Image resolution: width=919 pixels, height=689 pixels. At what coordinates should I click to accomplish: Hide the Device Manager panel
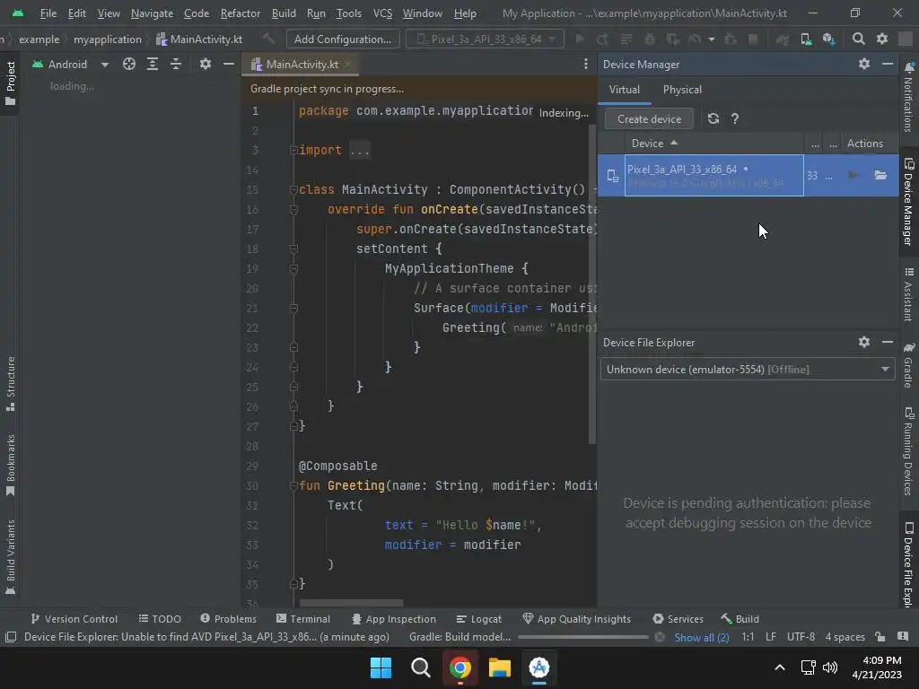point(888,64)
